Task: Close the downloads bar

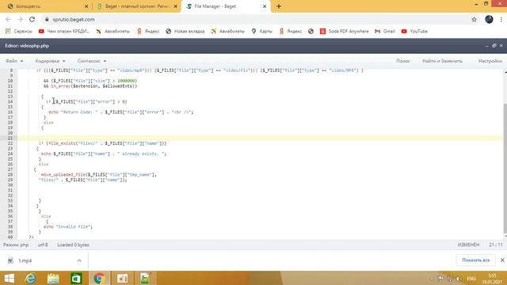Action: 502,260
